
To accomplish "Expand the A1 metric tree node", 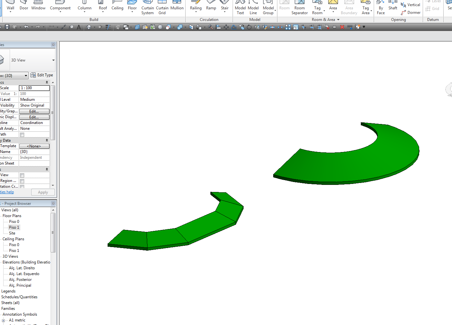I will [x=4, y=320].
